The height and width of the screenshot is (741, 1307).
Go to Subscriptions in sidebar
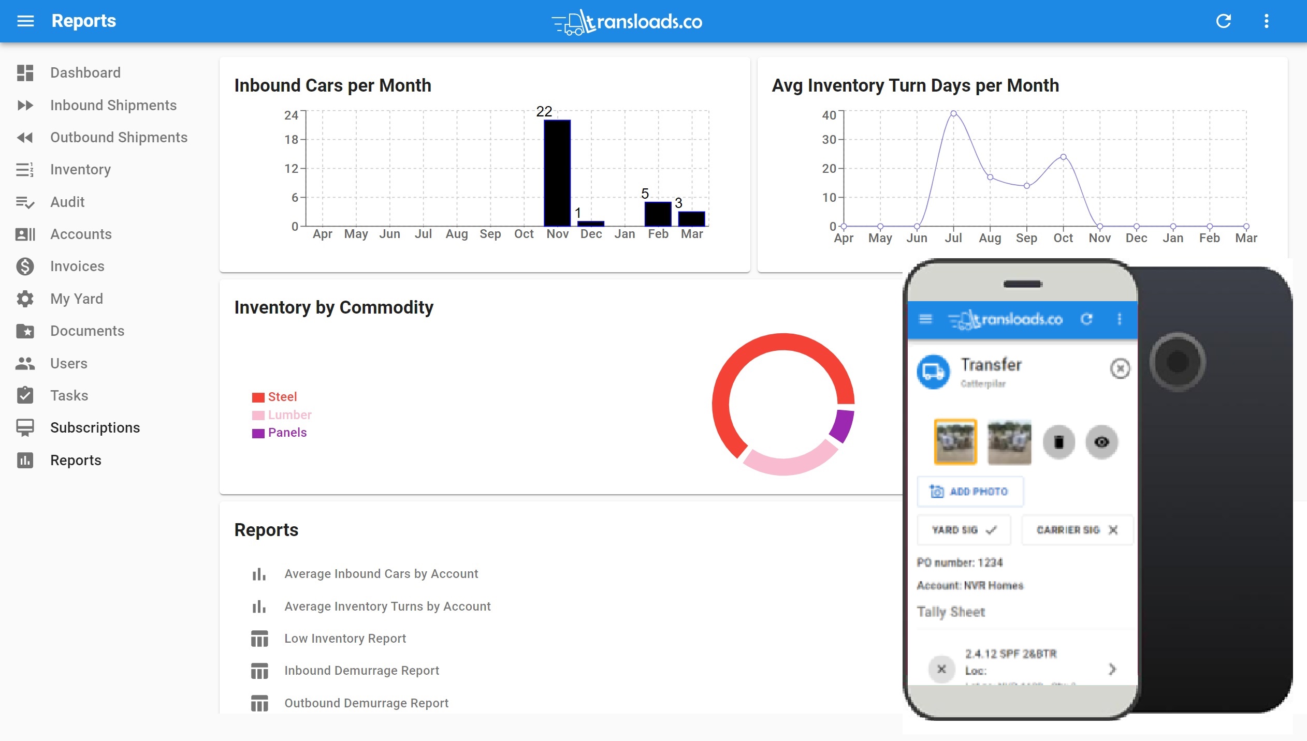(x=95, y=427)
